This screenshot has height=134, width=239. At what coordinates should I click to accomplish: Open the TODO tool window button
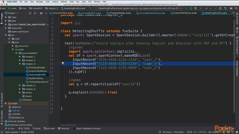[x=24, y=128]
